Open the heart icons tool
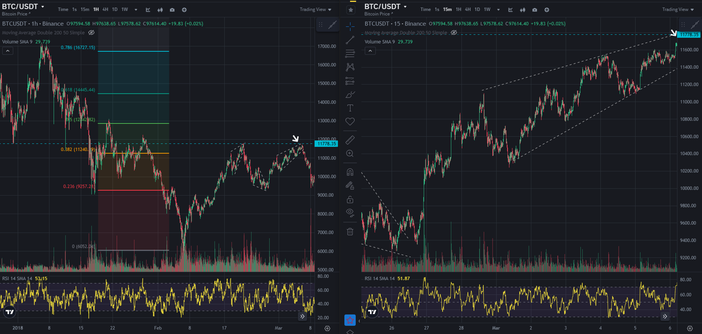 pyautogui.click(x=350, y=122)
